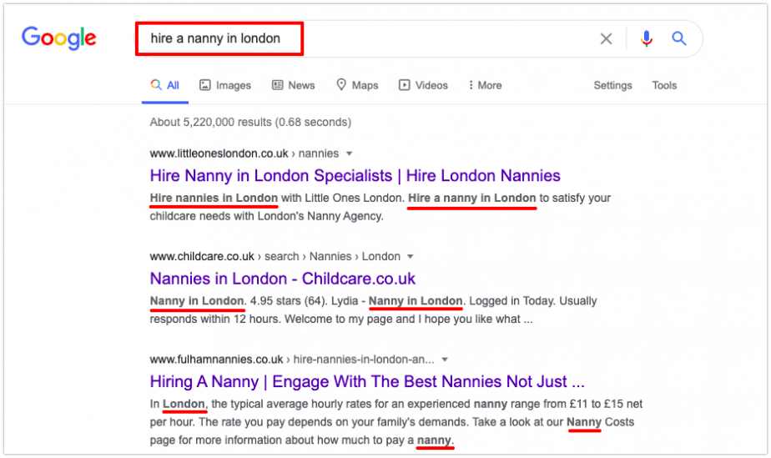This screenshot has width=771, height=458.
Task: Switch to the Images tab
Action: (225, 85)
